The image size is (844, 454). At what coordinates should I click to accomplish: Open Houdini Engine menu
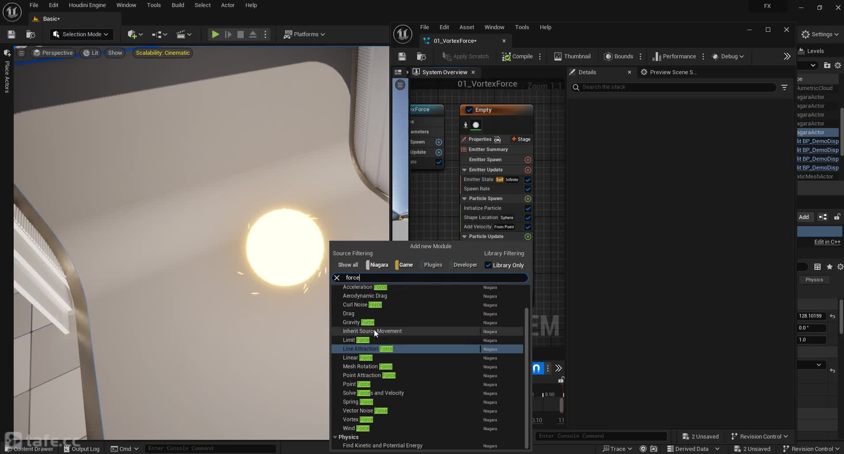point(87,5)
